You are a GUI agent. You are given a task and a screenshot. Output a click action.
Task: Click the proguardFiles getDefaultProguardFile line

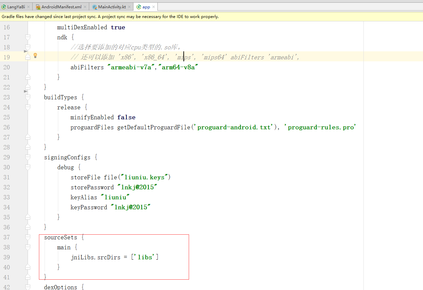coord(213,127)
